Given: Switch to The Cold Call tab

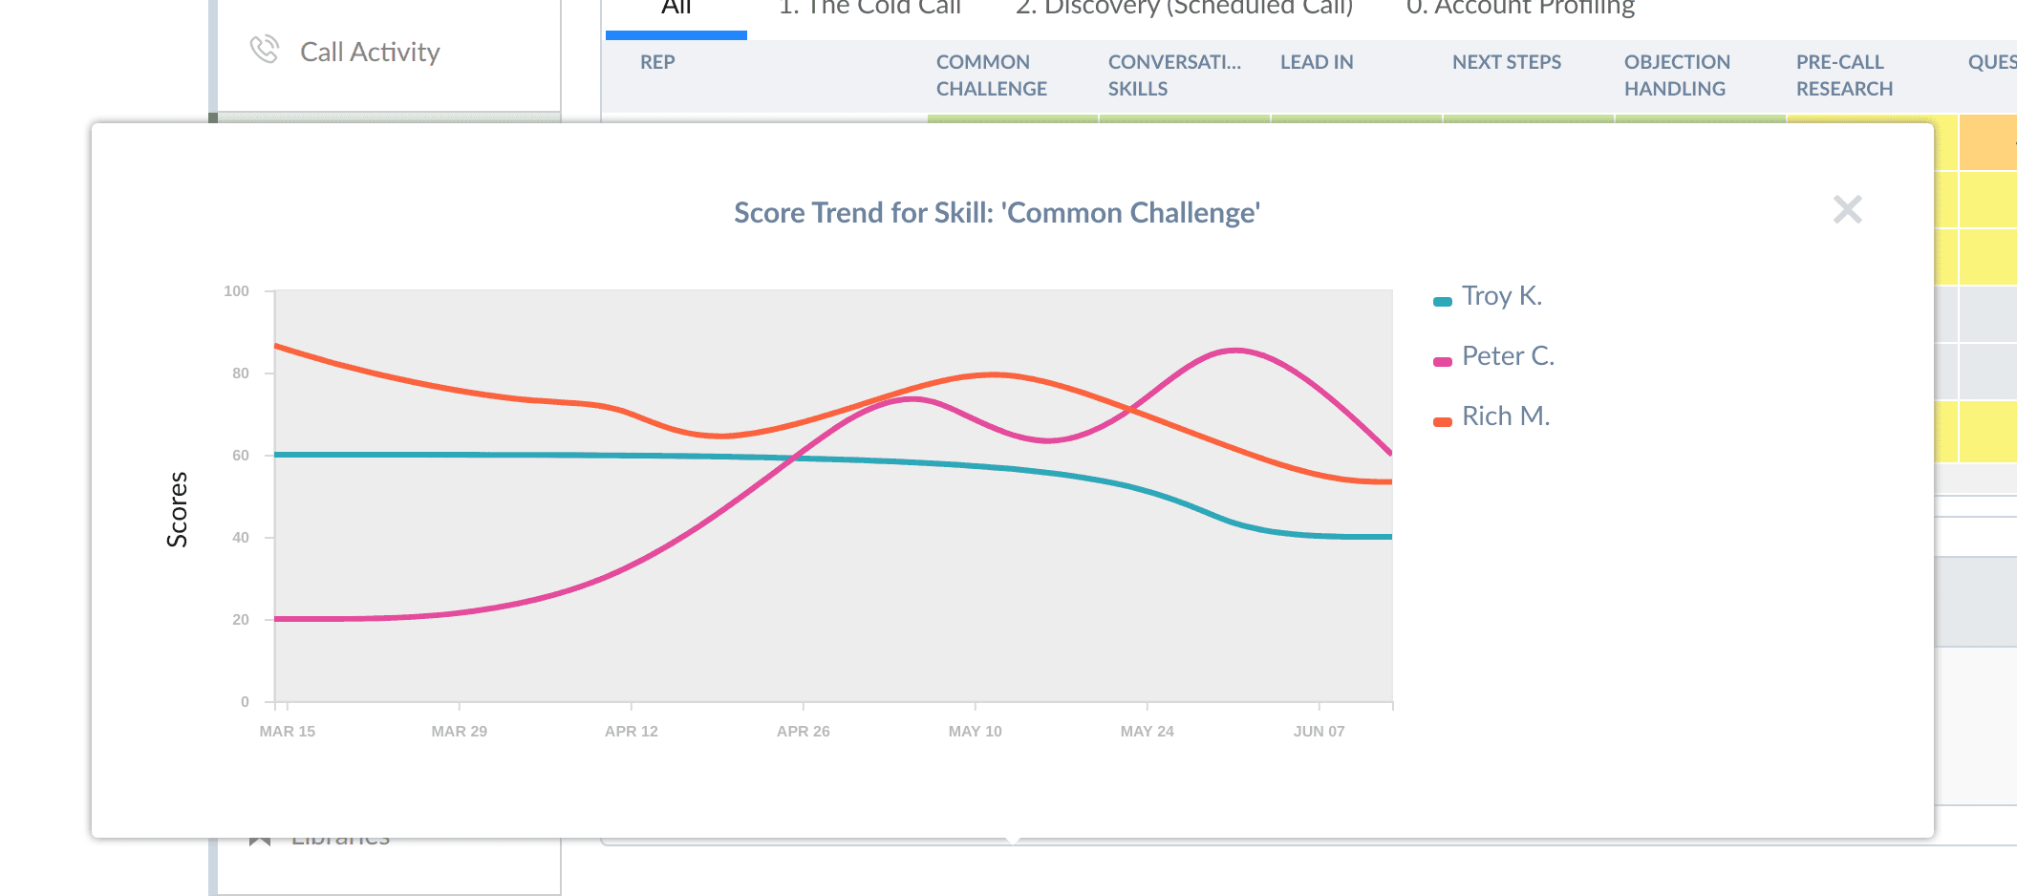Looking at the screenshot, I should pos(869,10).
